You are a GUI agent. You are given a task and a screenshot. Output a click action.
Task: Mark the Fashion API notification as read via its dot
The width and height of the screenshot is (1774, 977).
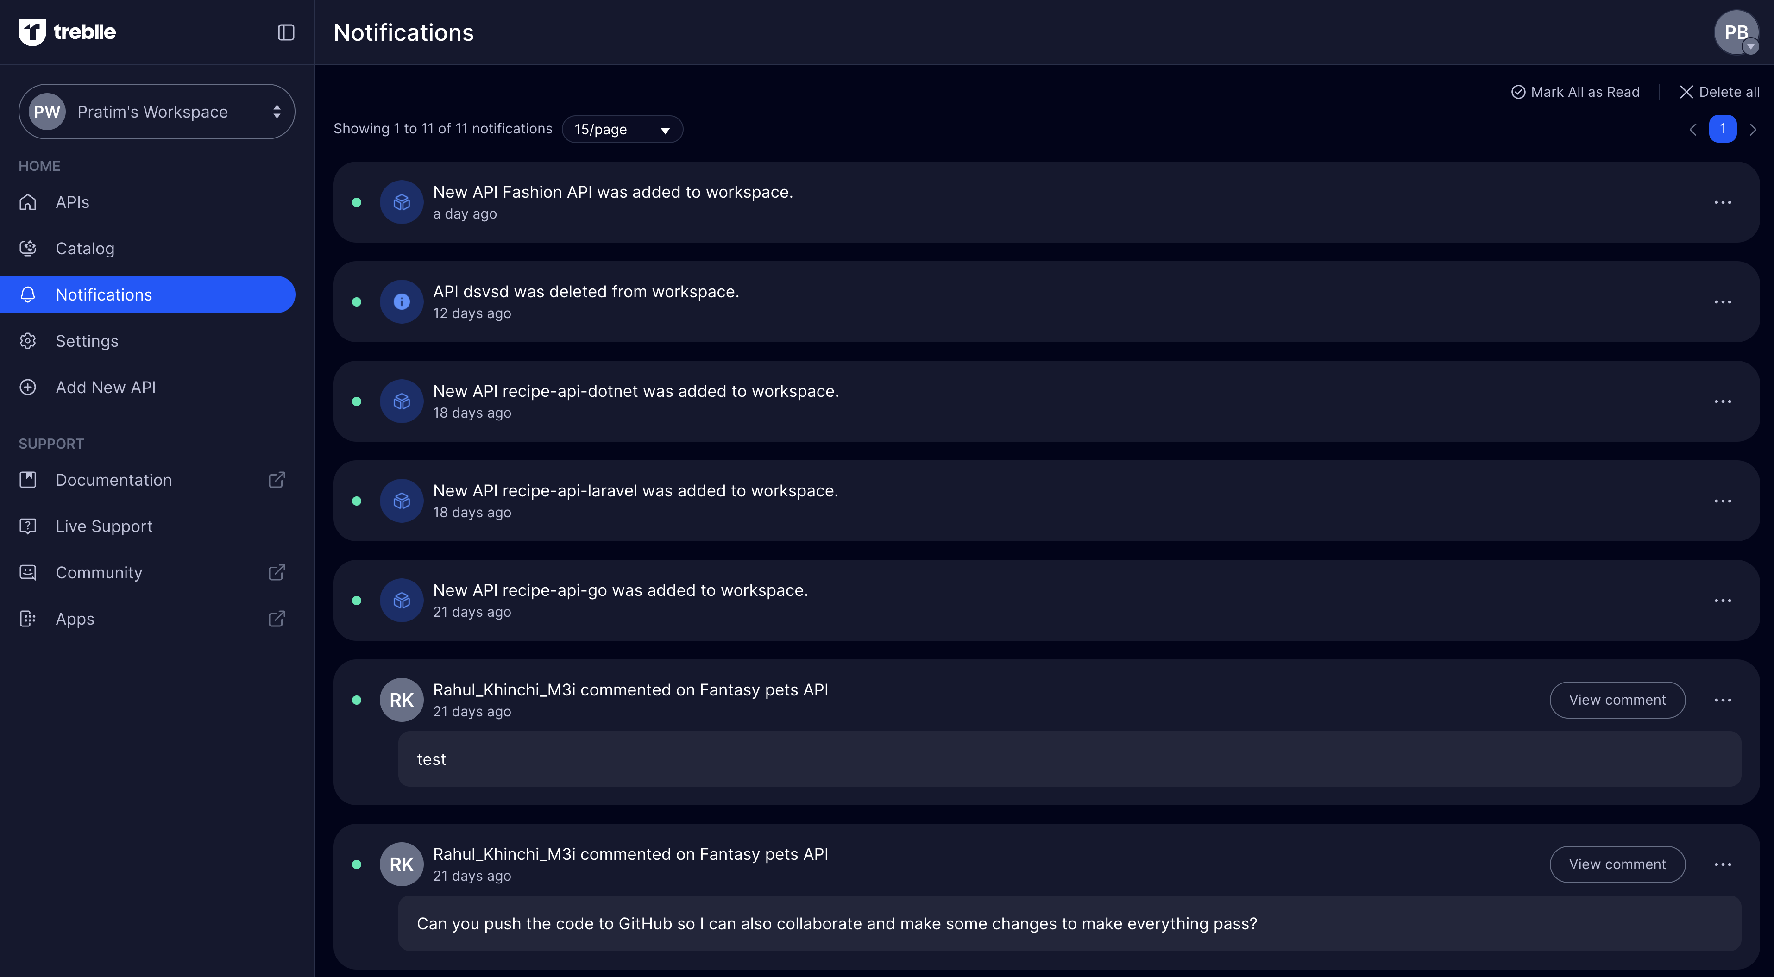pos(358,202)
